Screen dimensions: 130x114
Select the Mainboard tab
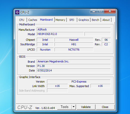coord(46,20)
